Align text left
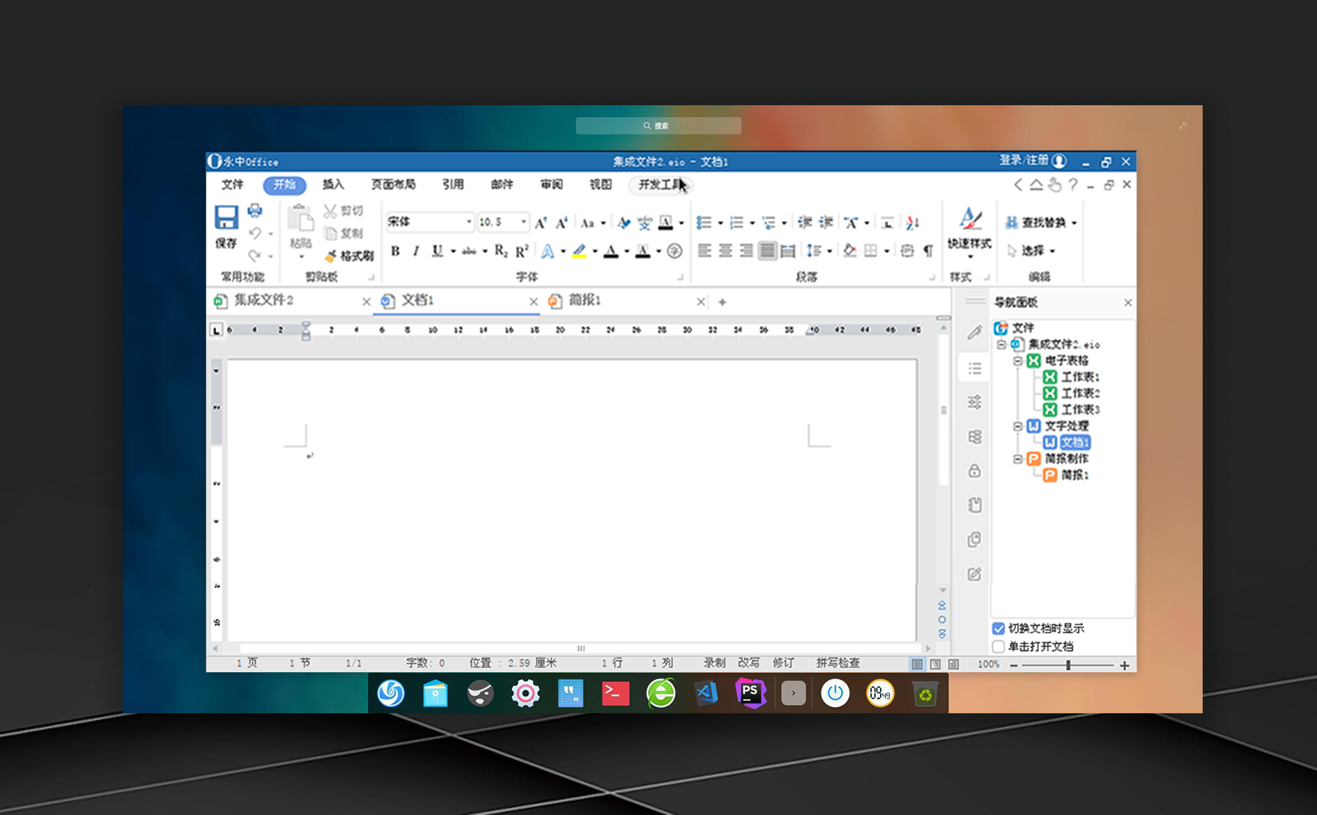1317x815 pixels. (704, 251)
